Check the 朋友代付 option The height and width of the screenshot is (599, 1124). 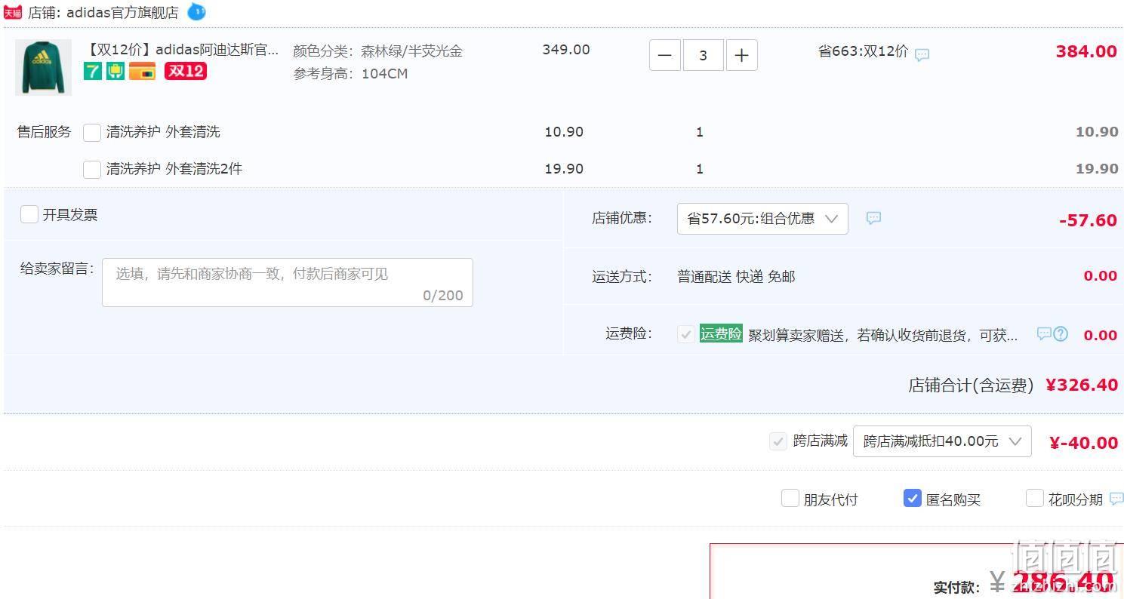(790, 498)
